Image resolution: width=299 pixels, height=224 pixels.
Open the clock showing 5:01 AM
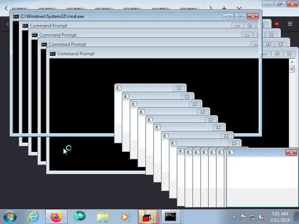[x=280, y=217]
